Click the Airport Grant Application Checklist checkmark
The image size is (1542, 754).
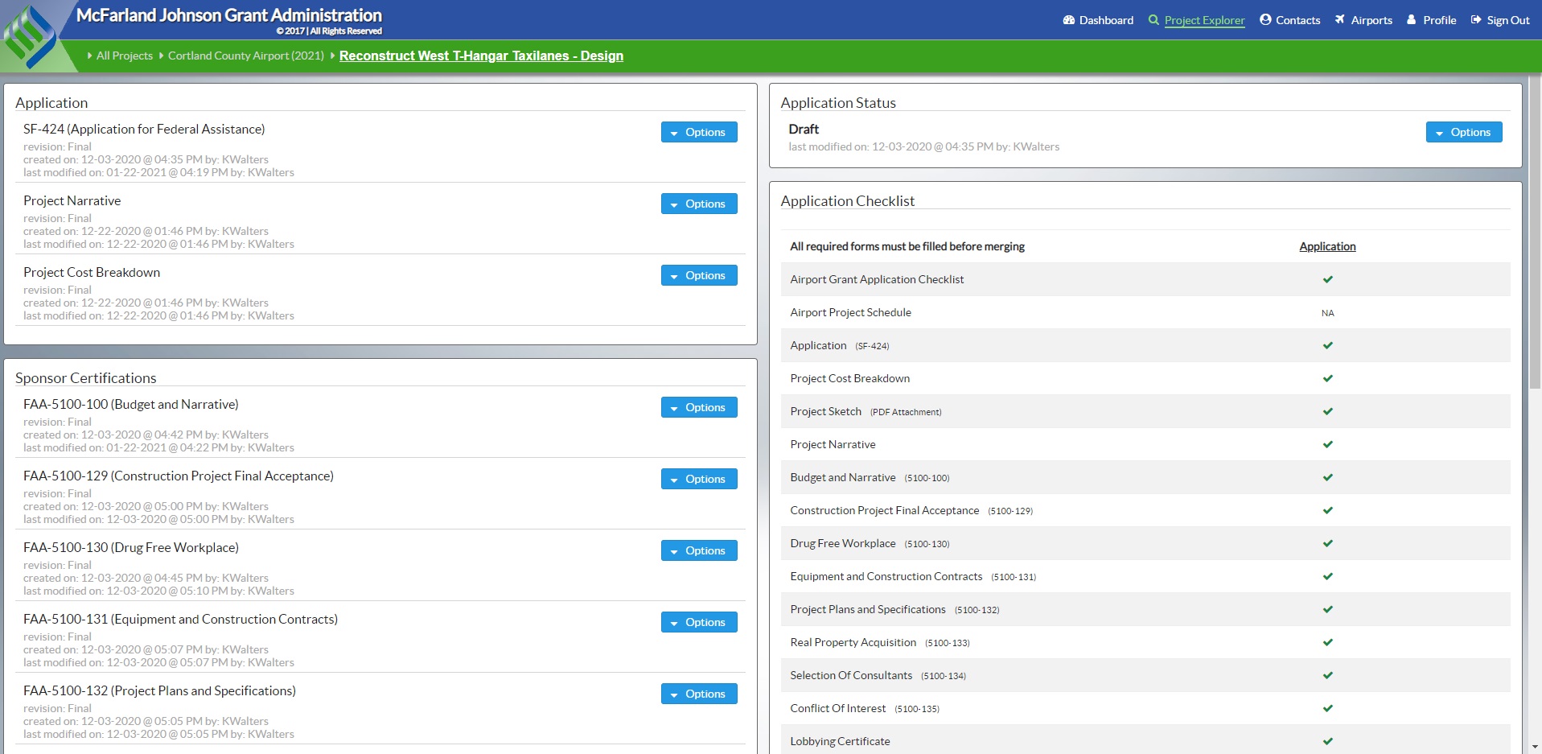coord(1327,279)
